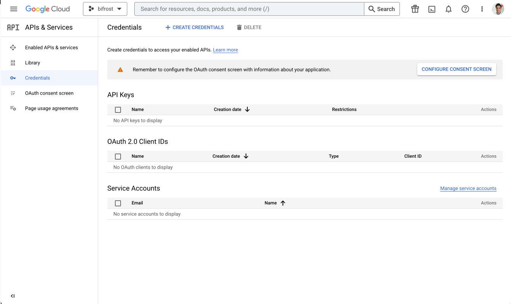Viewport: 511px width, 304px height.
Task: Activate Cloud Shell terminal icon
Action: (432, 9)
